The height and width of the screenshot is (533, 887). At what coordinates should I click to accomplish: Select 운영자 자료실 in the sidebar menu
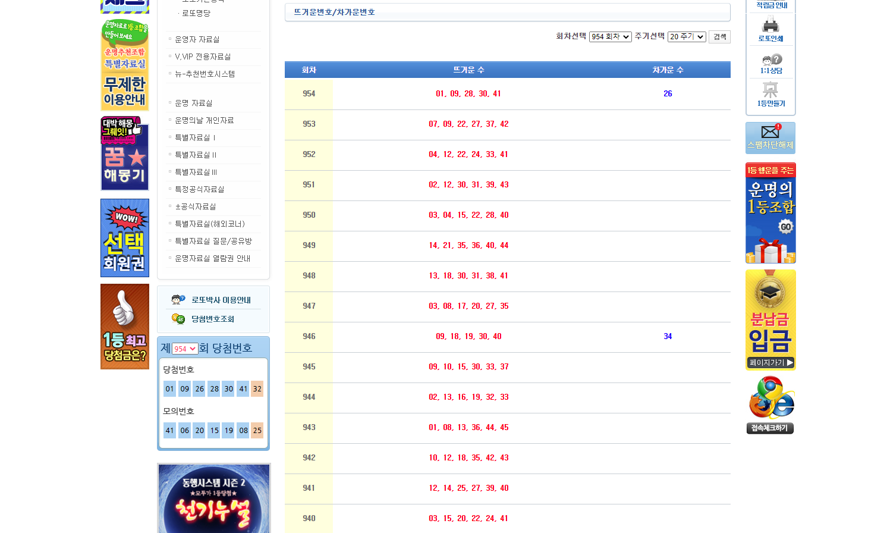click(x=197, y=39)
